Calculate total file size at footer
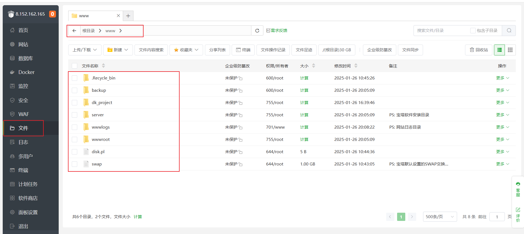Image resolution: width=524 pixels, height=234 pixels. [138, 217]
